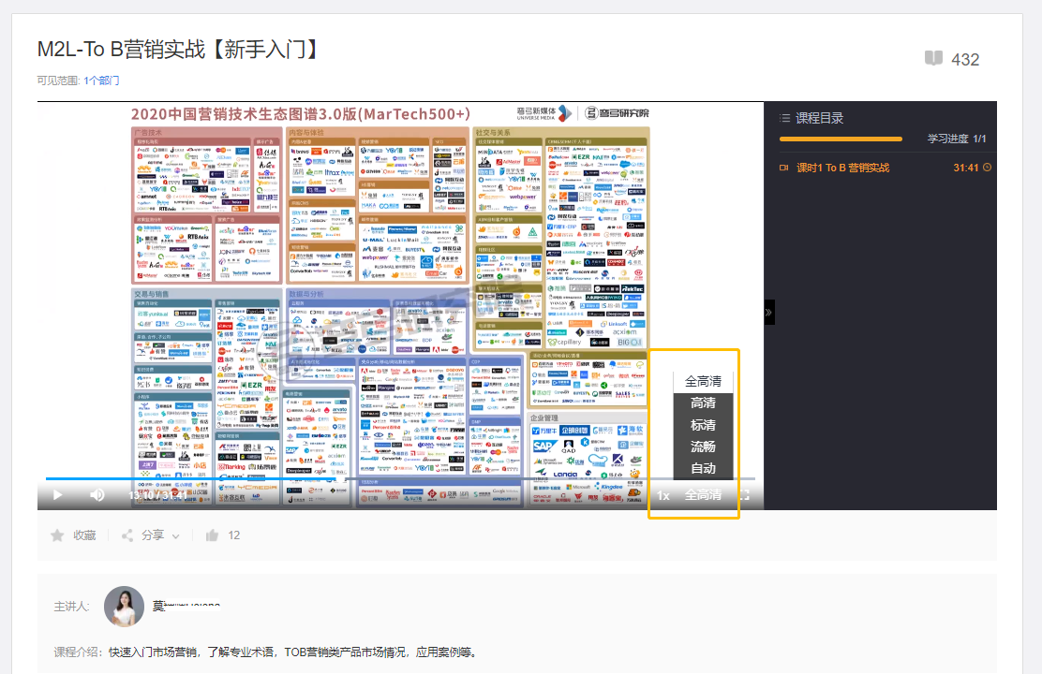Screen dimensions: 1042x674
Task: Select 流畅 video quality
Action: click(x=703, y=447)
